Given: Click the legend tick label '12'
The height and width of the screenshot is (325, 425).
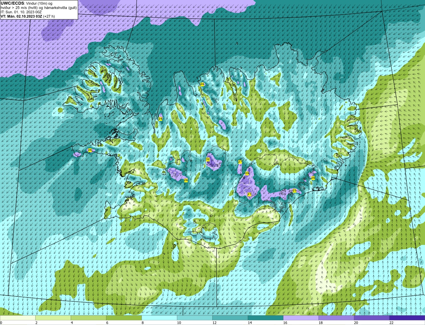Looking at the screenshot, I should coord(214,323).
